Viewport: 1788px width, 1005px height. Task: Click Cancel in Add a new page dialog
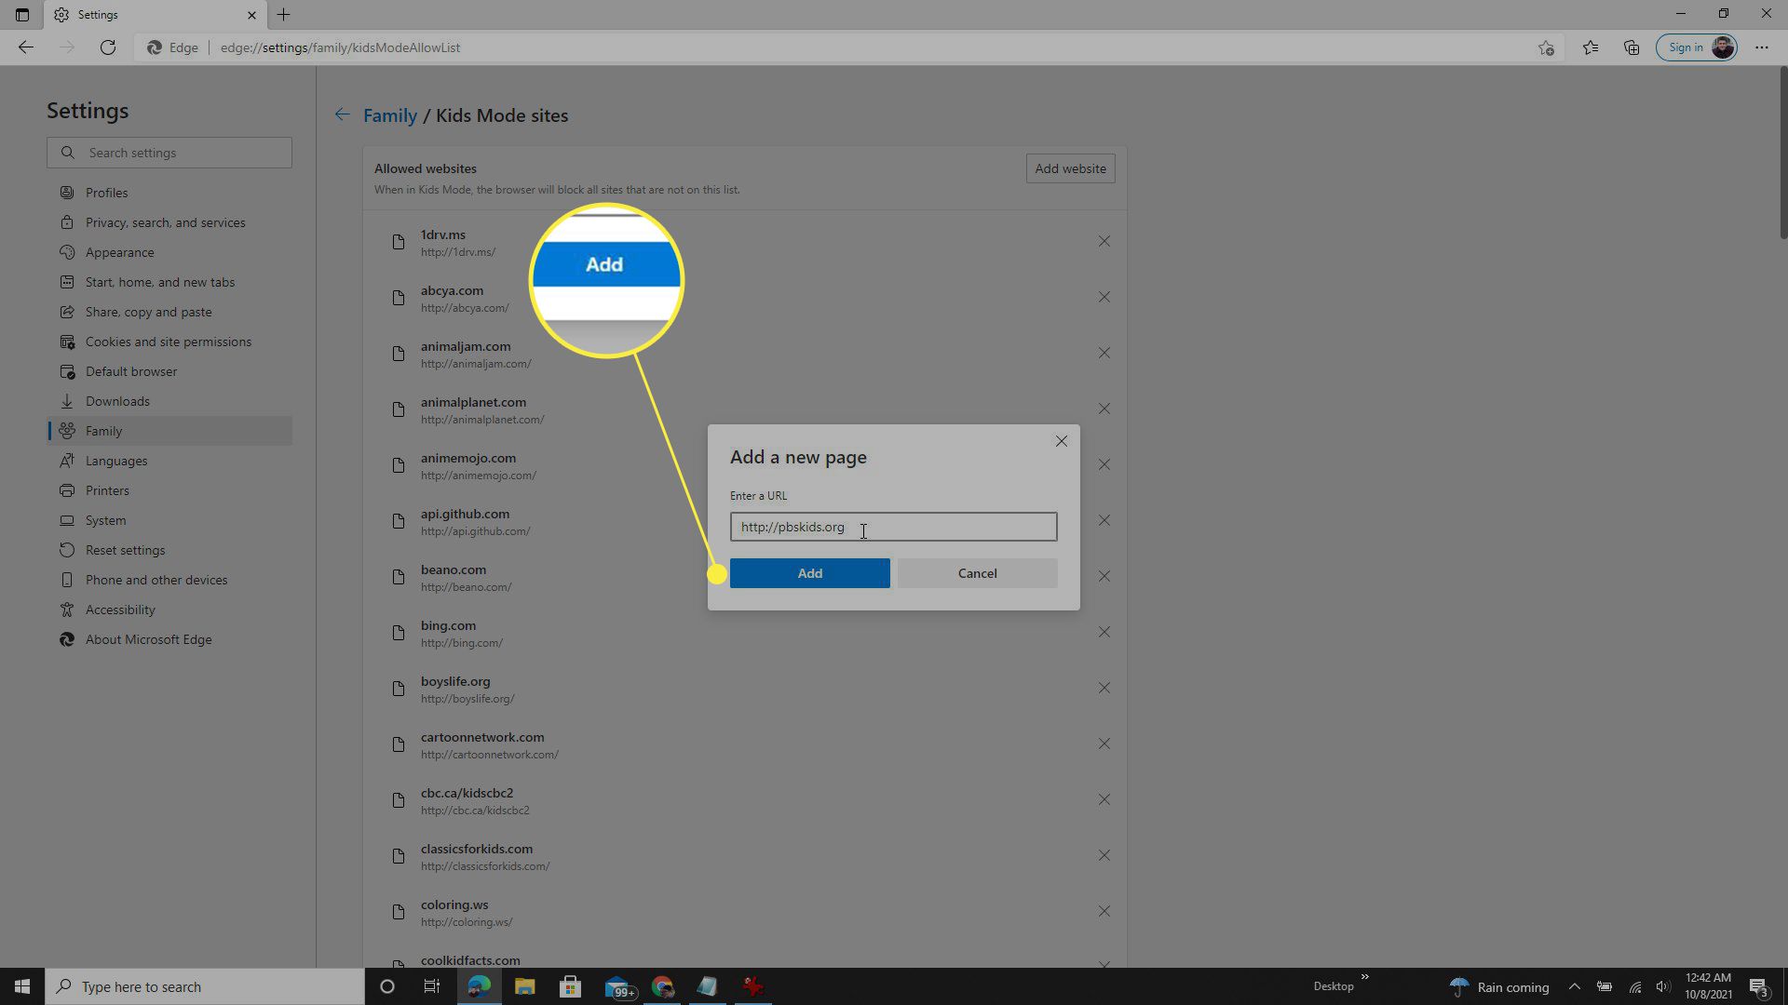pos(977,573)
